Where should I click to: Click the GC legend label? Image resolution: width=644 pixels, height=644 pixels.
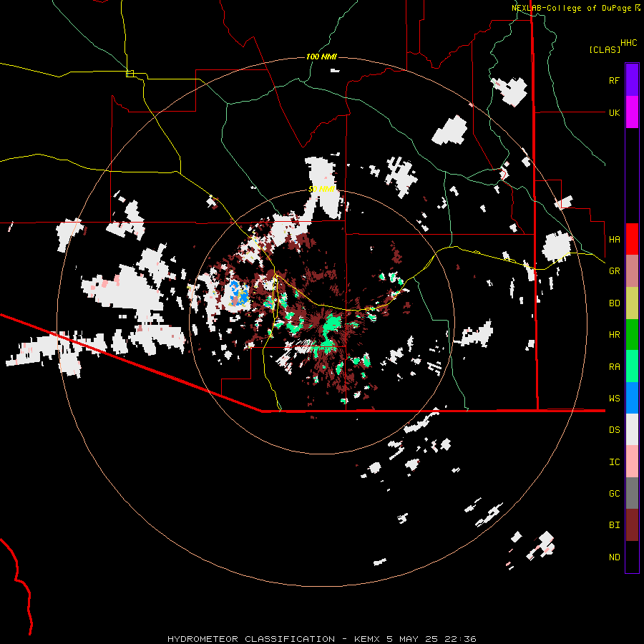pyautogui.click(x=614, y=494)
